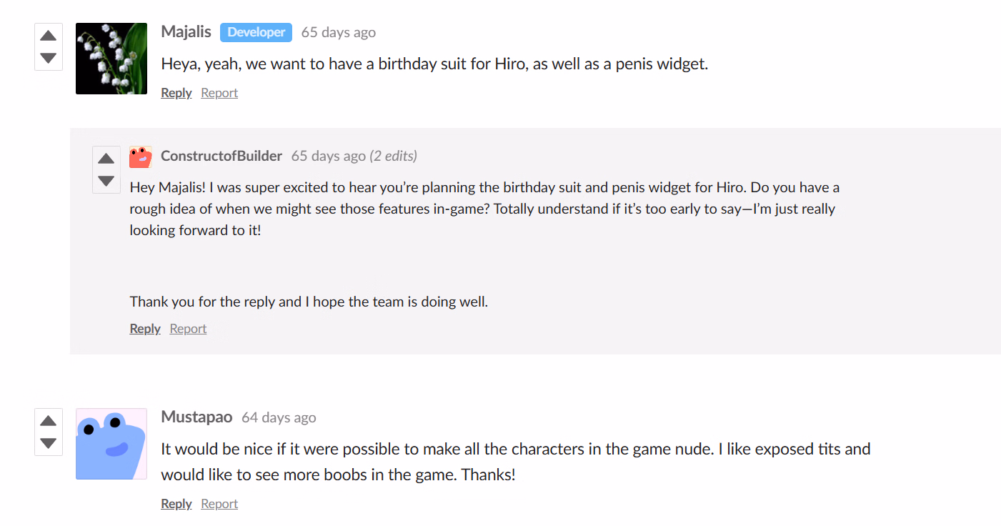The height and width of the screenshot is (526, 1001).
Task: Upvote Mustapao's comment
Action: point(48,421)
